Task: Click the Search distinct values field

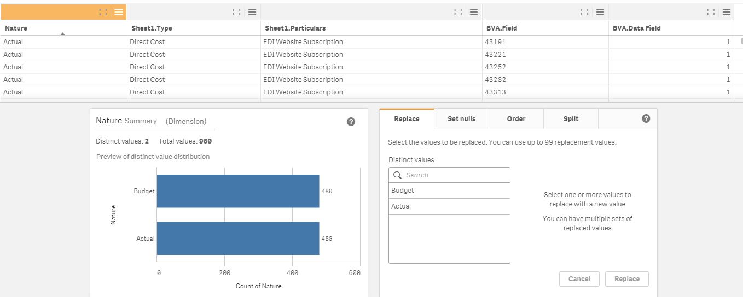Action: (x=454, y=175)
